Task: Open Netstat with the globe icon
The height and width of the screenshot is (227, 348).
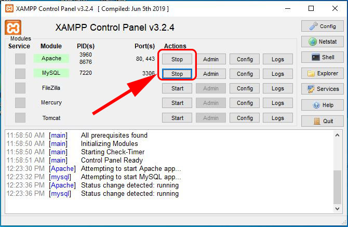Action: pos(322,42)
